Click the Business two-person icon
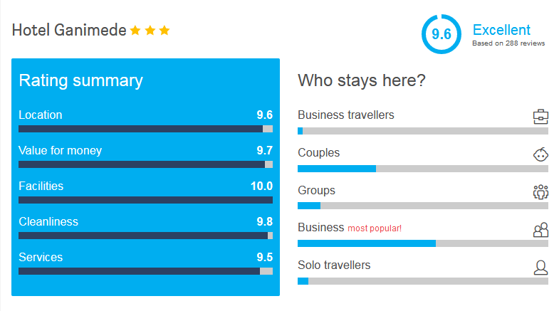The width and height of the screenshot is (559, 311). click(x=540, y=230)
